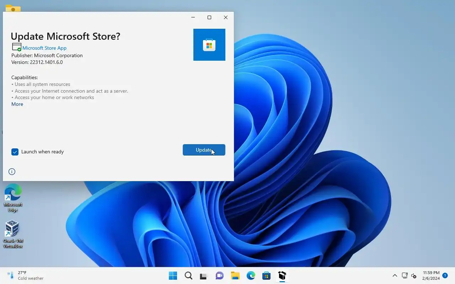Open Task View on taskbar
Viewport: 455px width, 284px height.
[204, 276]
